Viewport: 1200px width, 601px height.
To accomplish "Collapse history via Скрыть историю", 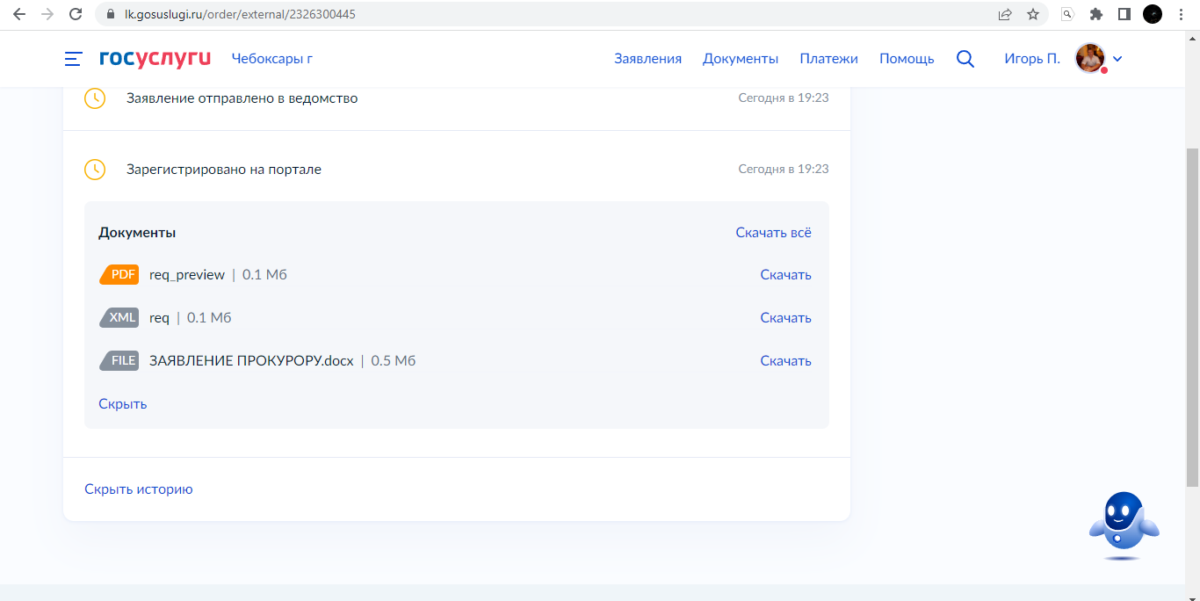I will tap(138, 489).
